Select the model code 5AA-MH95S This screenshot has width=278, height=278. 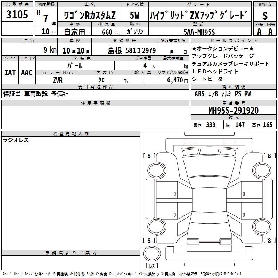[x=199, y=32]
